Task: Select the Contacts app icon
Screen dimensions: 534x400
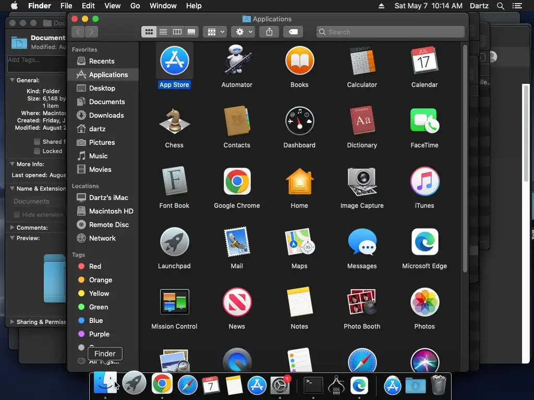Action: [237, 121]
